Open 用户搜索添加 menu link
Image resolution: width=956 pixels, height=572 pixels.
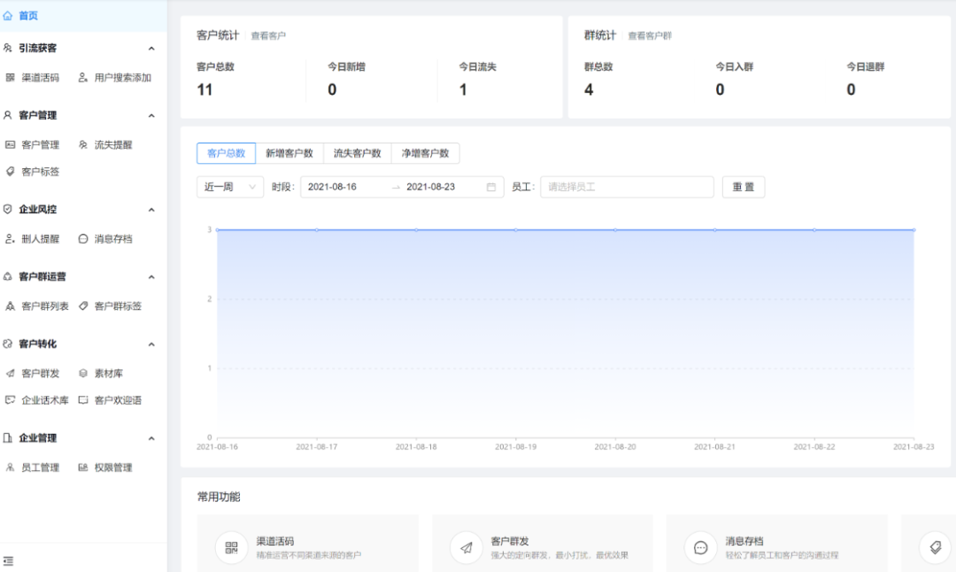coord(122,77)
